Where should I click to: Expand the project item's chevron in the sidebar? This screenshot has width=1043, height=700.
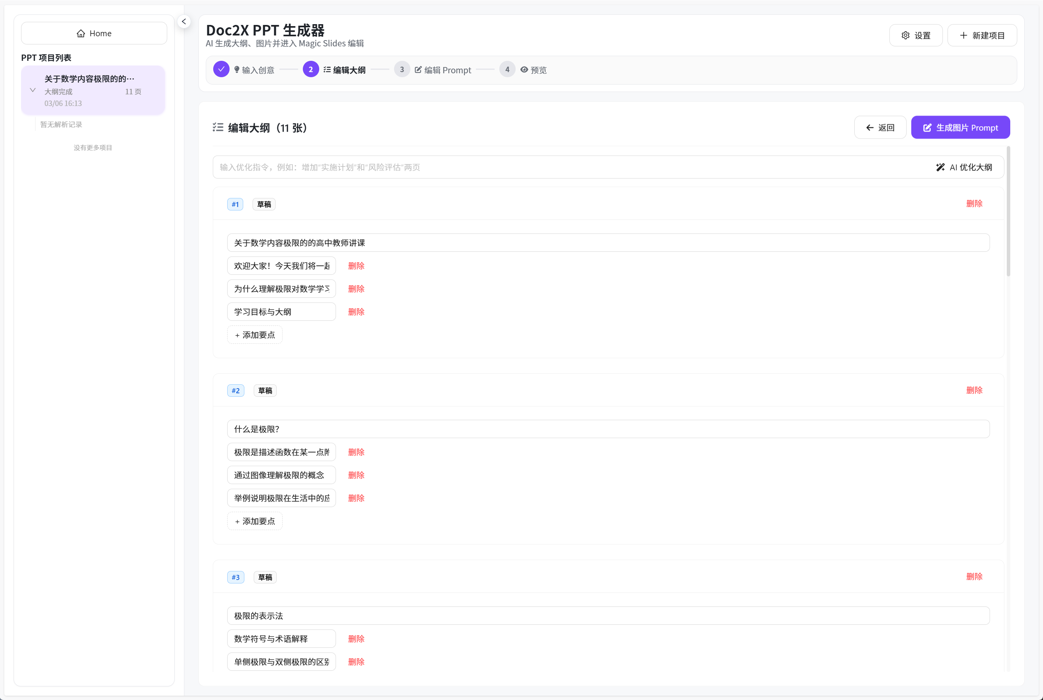pos(33,90)
